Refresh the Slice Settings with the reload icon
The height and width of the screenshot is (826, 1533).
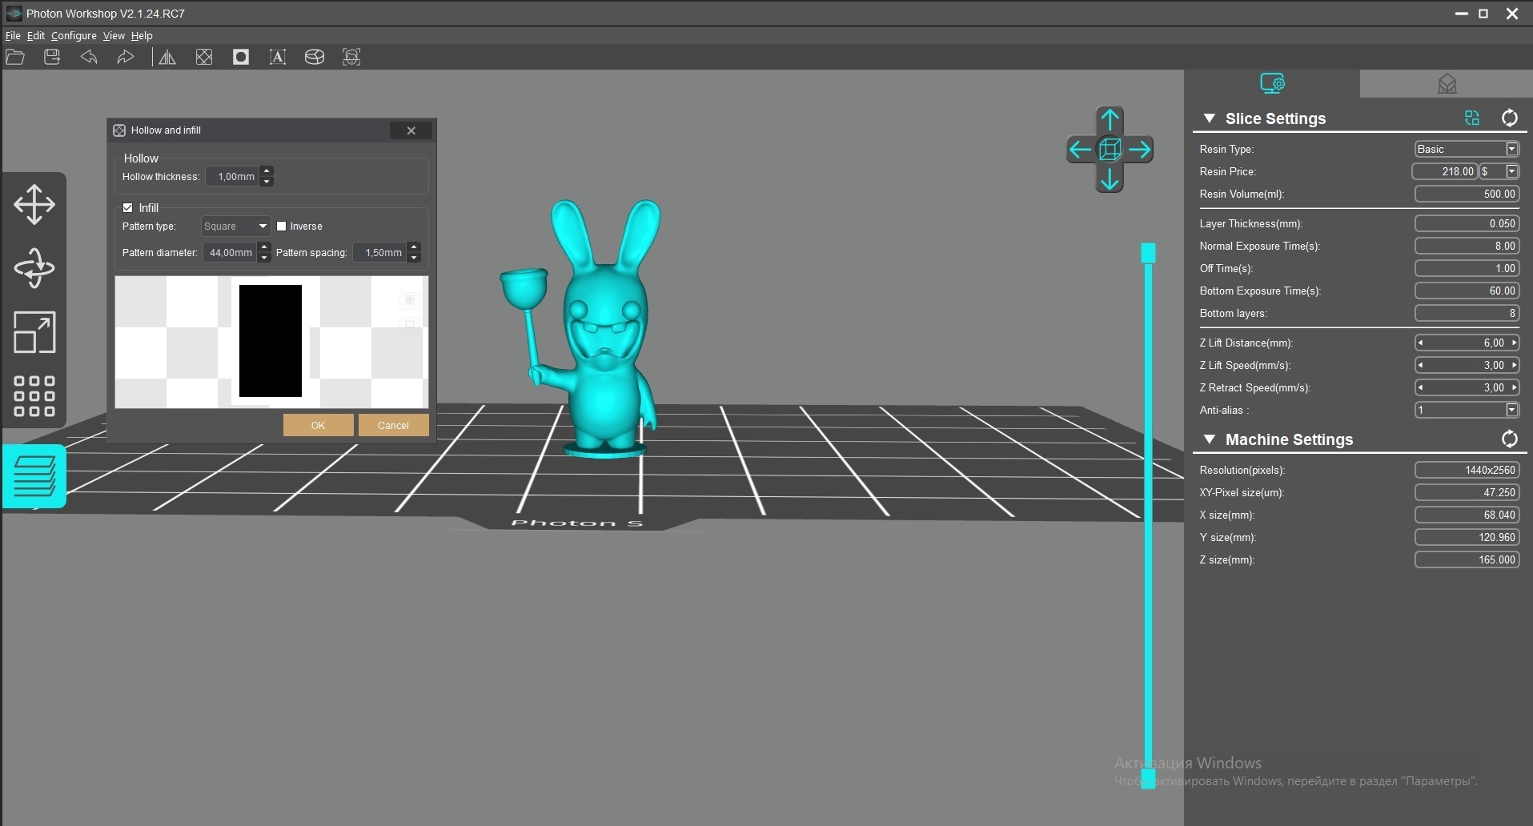click(x=1510, y=118)
